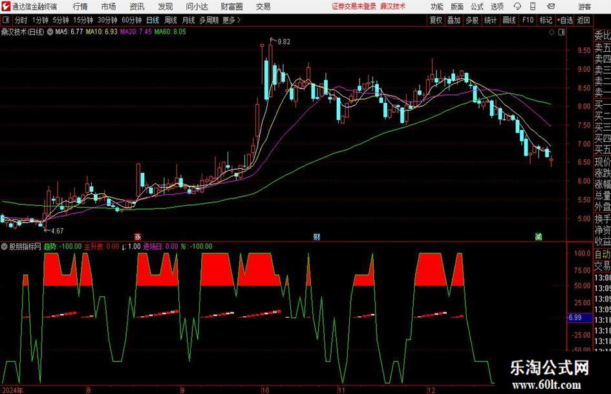Open the mail envelope icon
Viewport: 611px width, 394px height.
pos(551,6)
